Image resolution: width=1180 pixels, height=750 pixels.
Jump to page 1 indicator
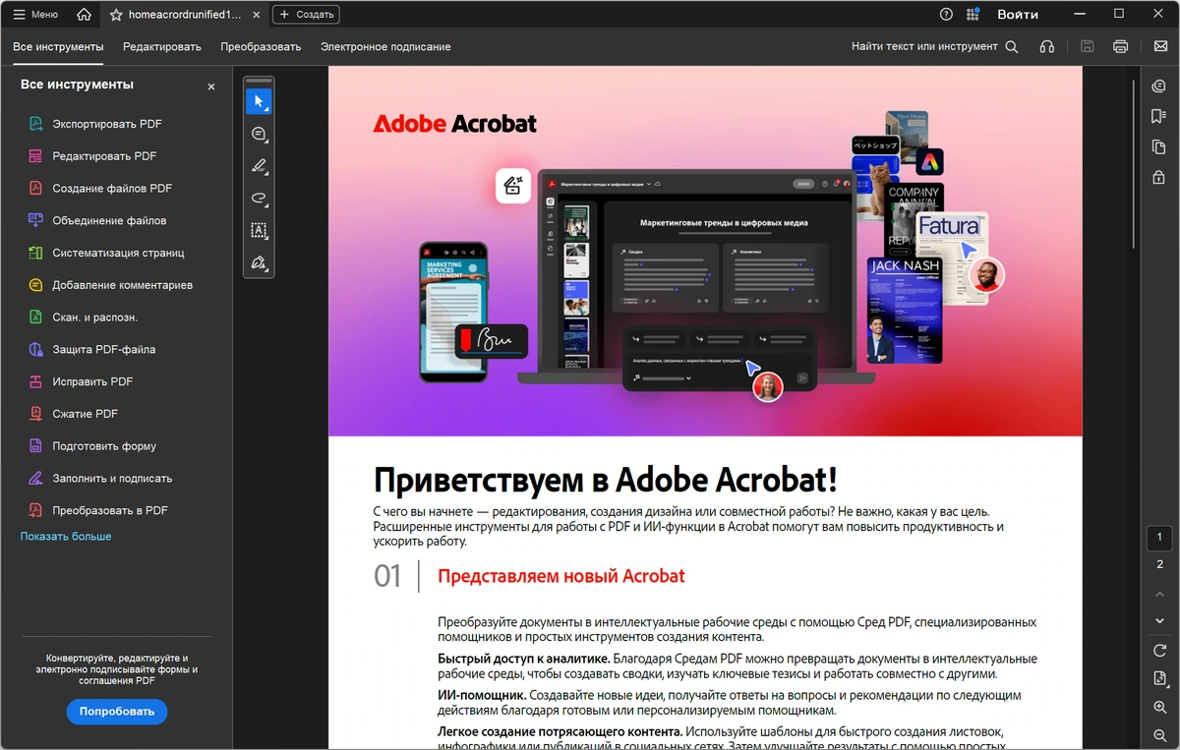click(1159, 538)
